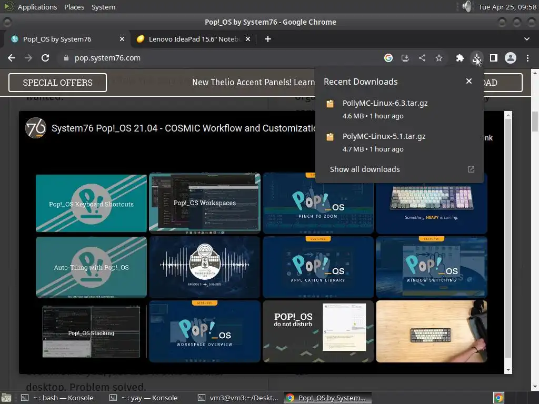This screenshot has width=539, height=404.
Task: Click the show desktop icon in bottom panel
Action: click(x=6, y=398)
